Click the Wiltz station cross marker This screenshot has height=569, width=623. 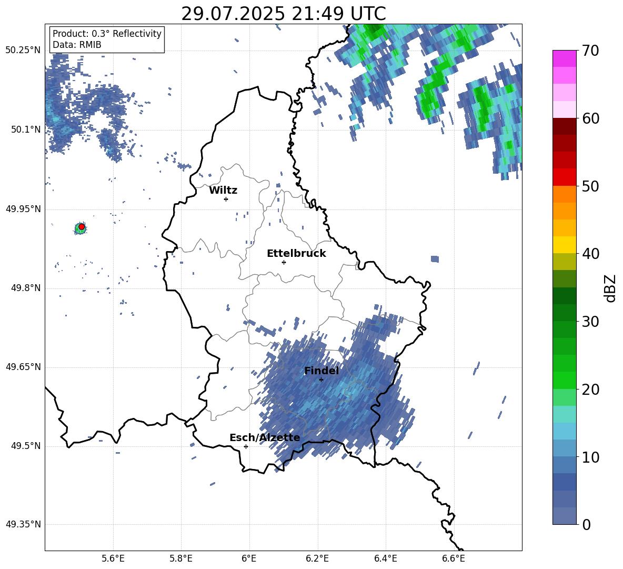[226, 199]
